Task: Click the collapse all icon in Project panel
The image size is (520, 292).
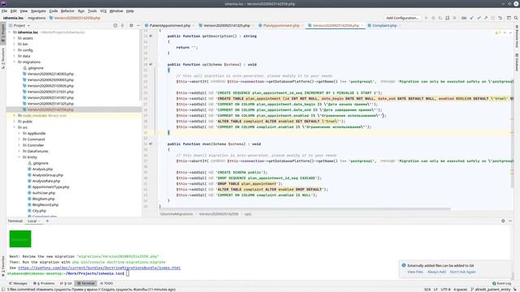Action: tap(123, 25)
